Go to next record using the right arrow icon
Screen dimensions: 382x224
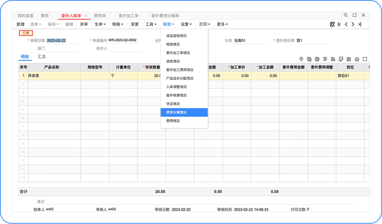(353, 24)
